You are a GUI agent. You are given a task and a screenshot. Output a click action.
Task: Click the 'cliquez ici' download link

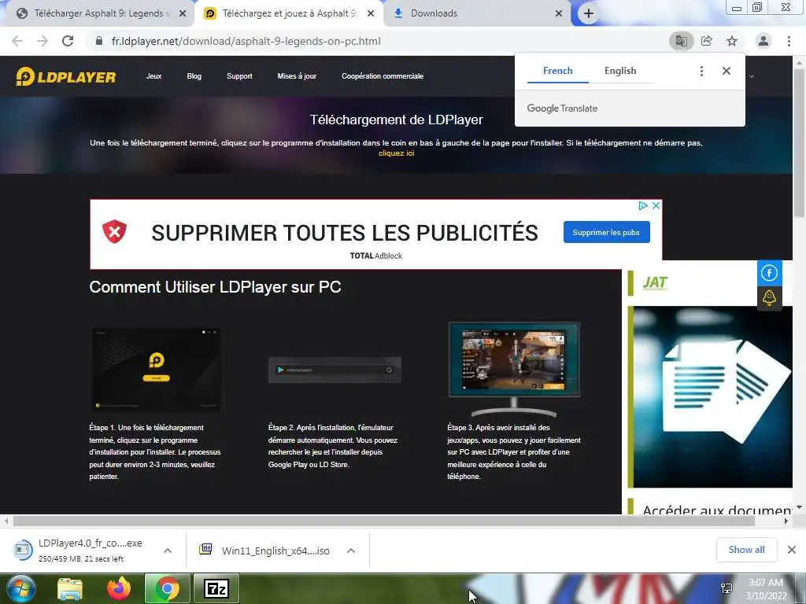397,153
